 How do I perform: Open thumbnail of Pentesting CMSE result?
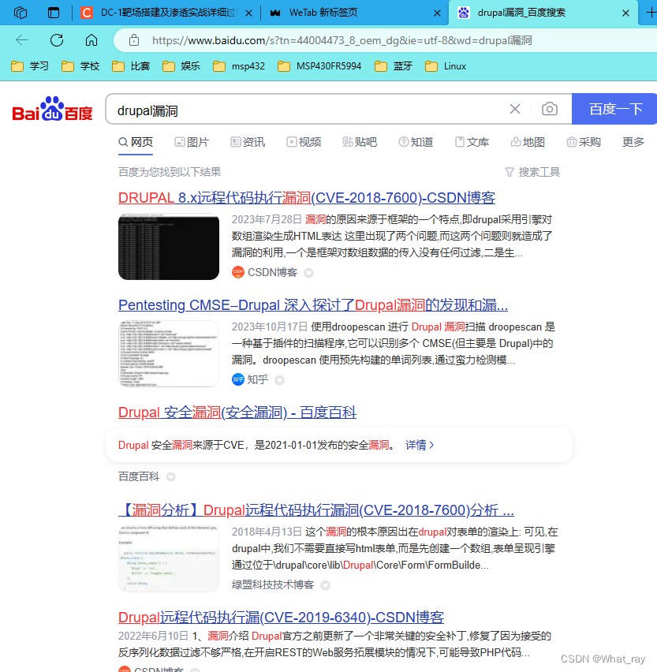coord(169,353)
